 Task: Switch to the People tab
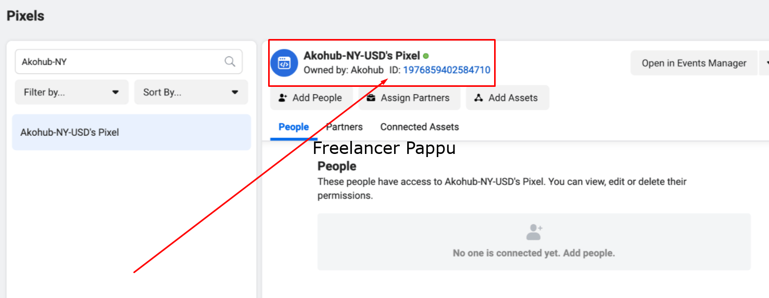tap(294, 127)
